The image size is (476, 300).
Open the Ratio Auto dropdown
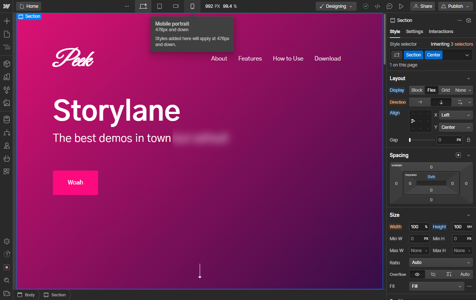click(441, 262)
